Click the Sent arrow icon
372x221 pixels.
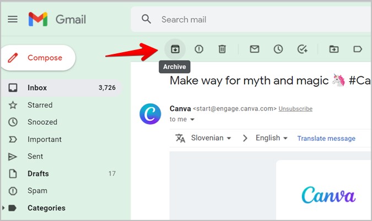coord(12,157)
